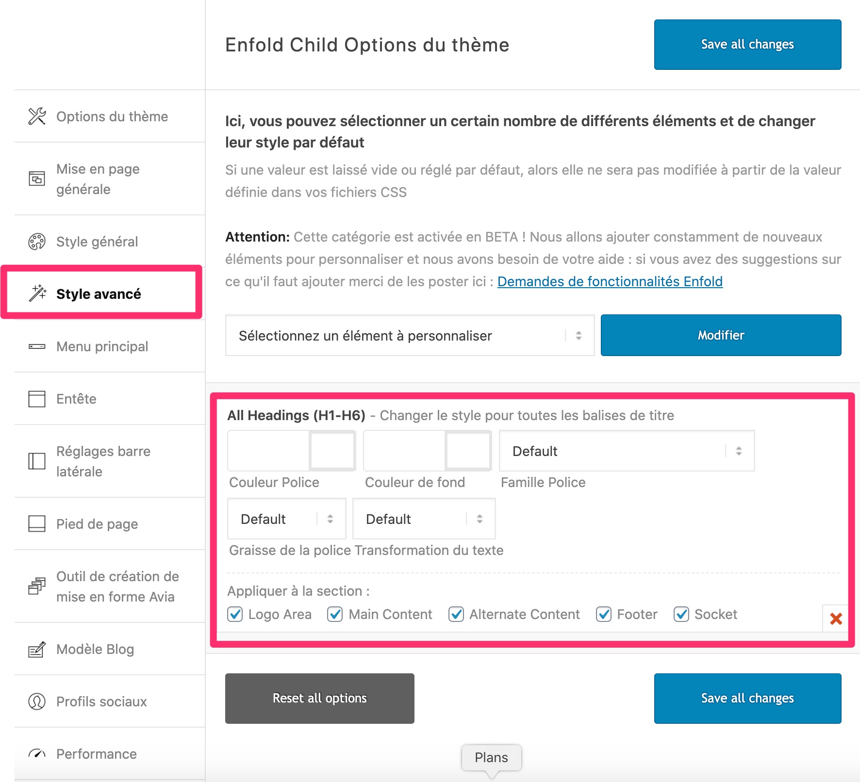
Task: Open the Sélectionnez un élément à personnaliser dropdown
Action: [410, 336]
